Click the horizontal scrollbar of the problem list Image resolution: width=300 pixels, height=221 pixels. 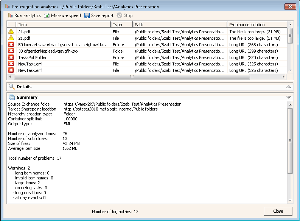132,76
